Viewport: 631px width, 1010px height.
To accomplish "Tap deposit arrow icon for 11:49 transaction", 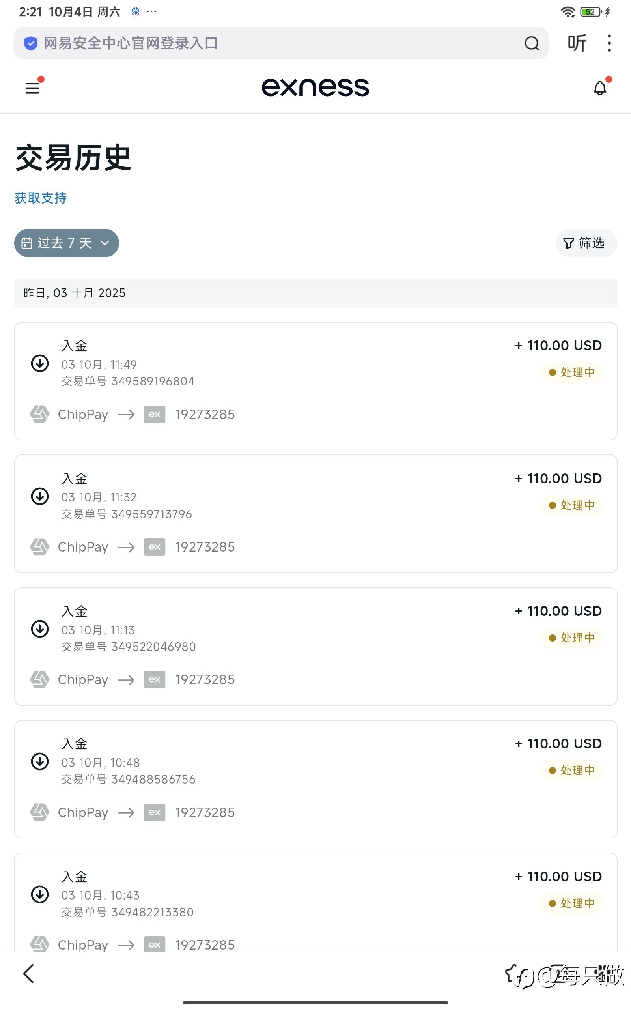I will click(40, 363).
